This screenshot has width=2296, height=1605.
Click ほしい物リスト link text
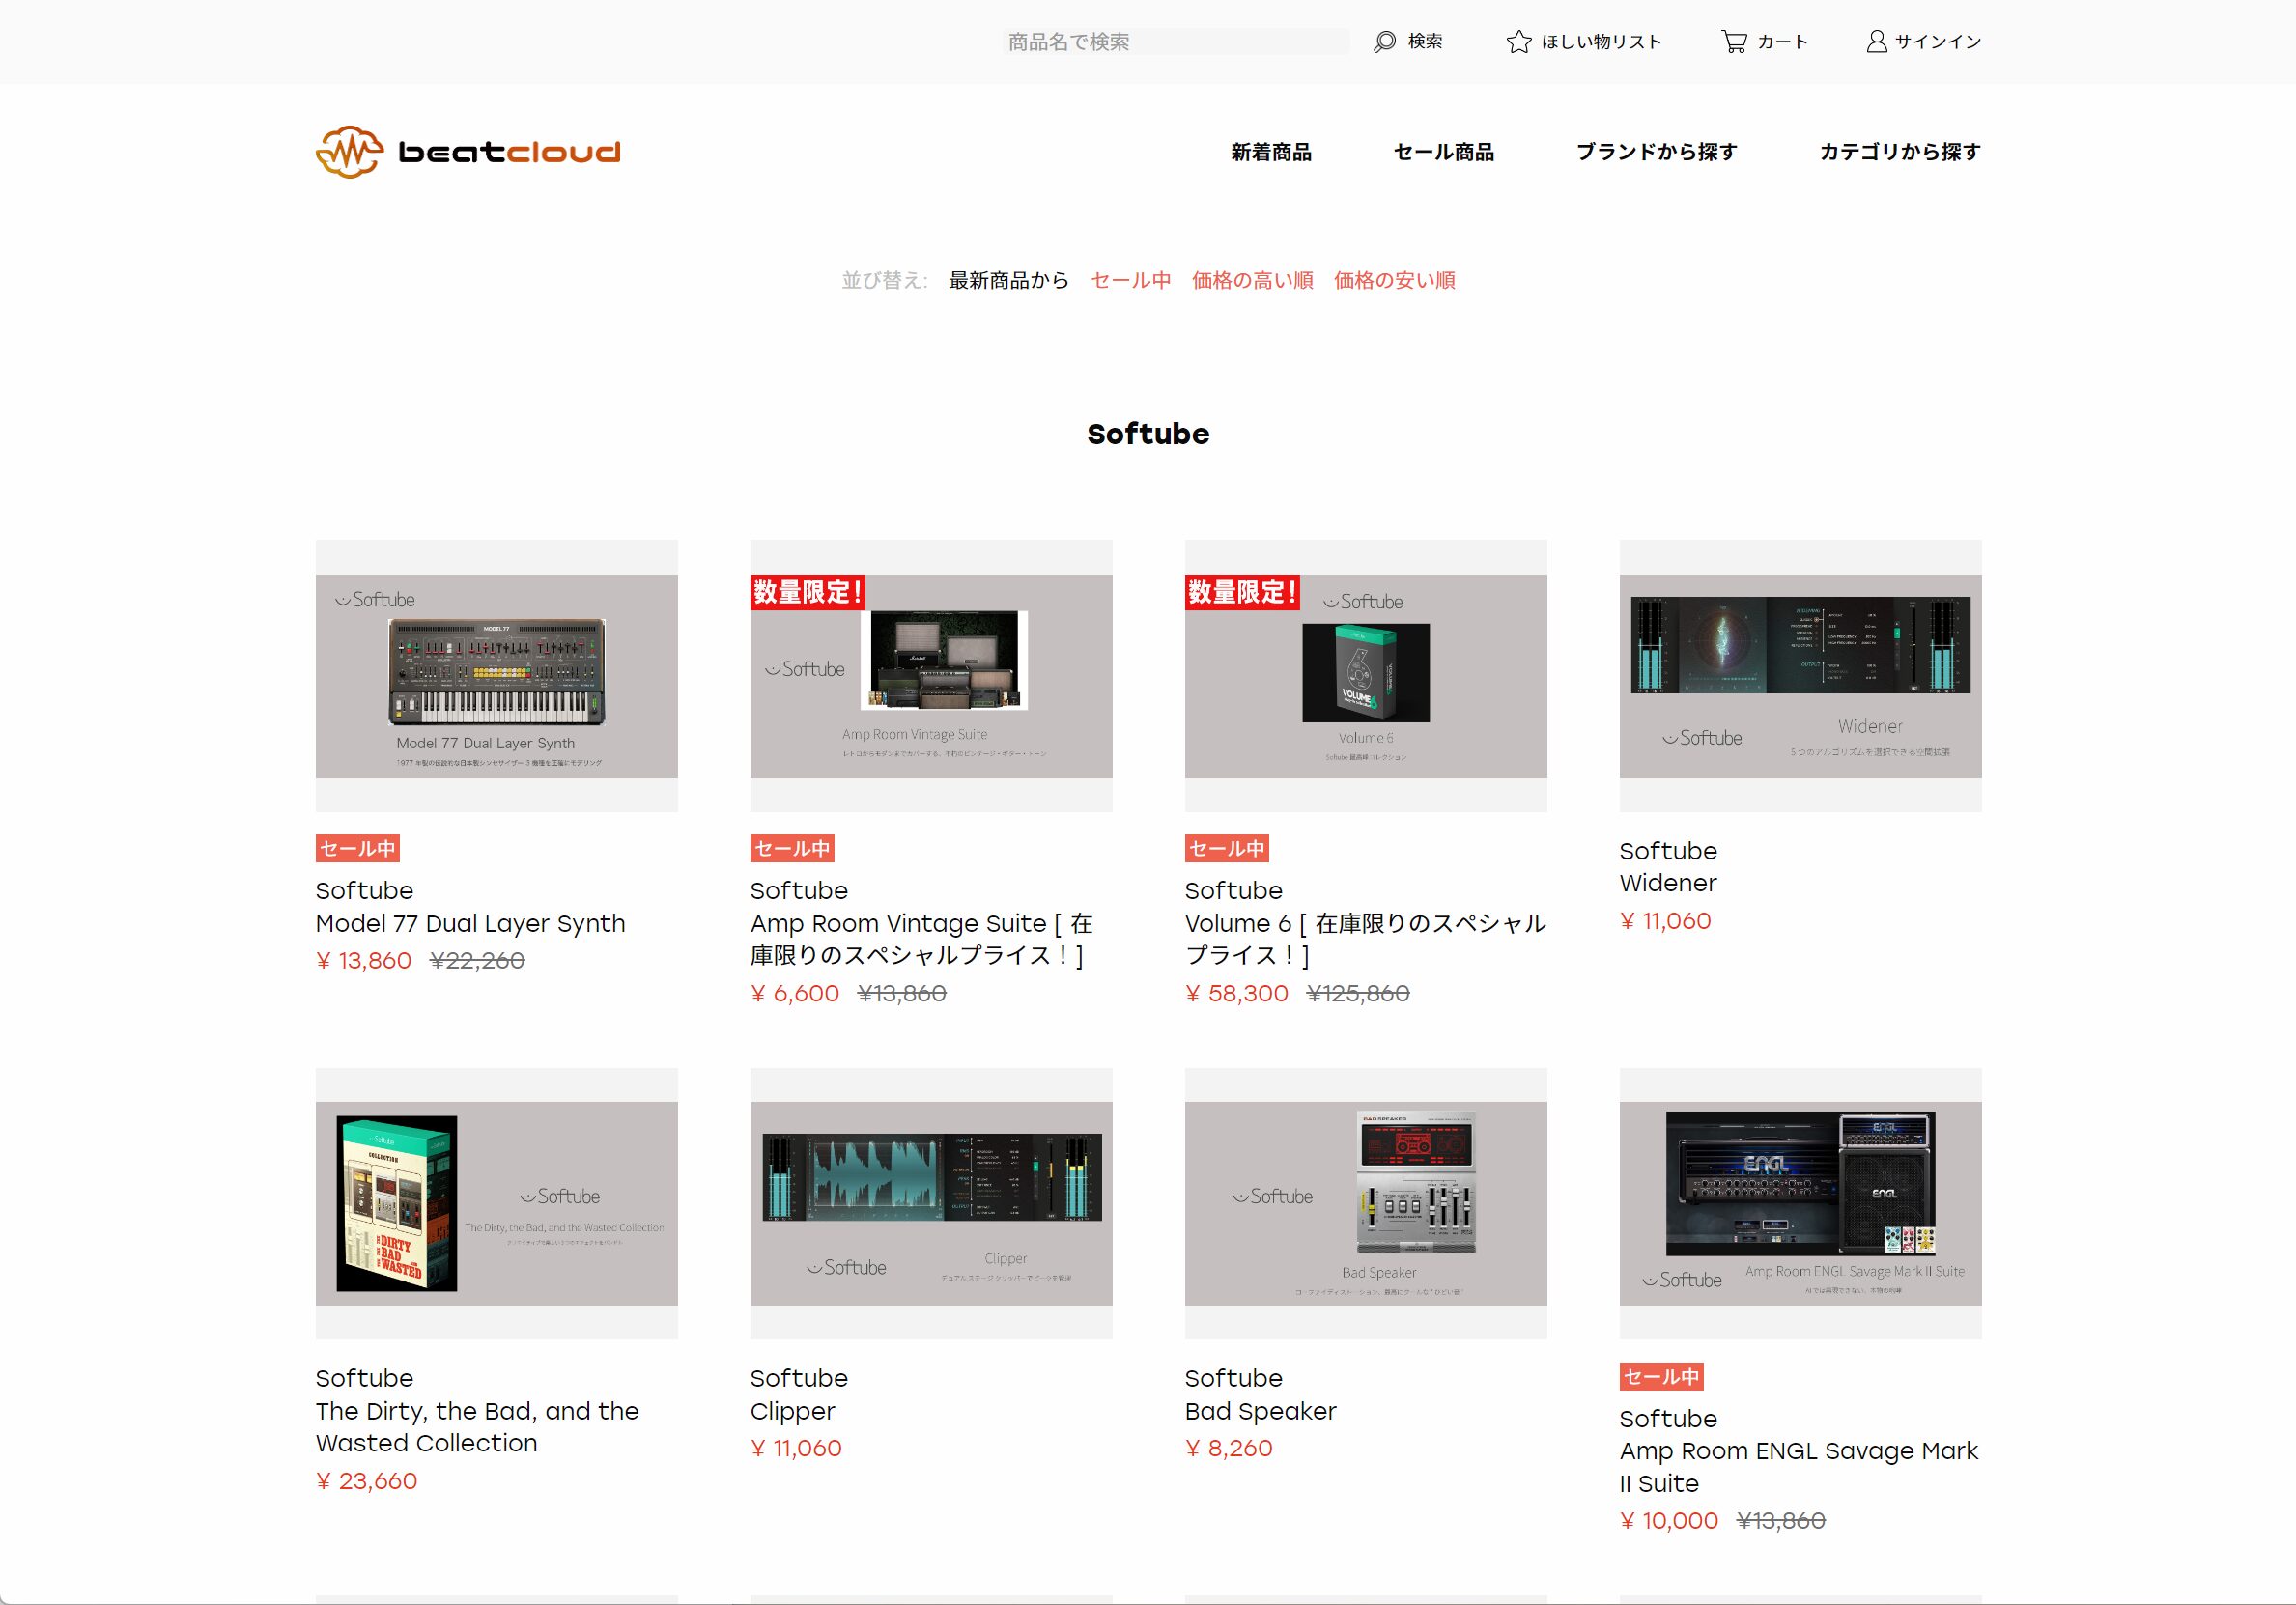[x=1601, y=41]
